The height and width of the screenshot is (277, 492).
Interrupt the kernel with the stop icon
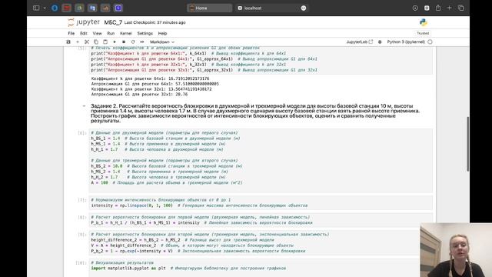124,42
